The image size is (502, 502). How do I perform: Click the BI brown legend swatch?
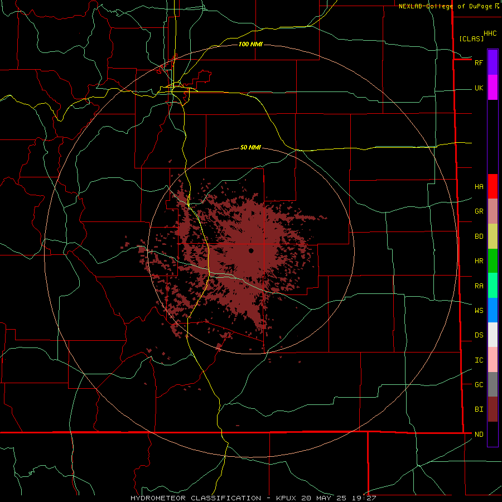point(493,409)
